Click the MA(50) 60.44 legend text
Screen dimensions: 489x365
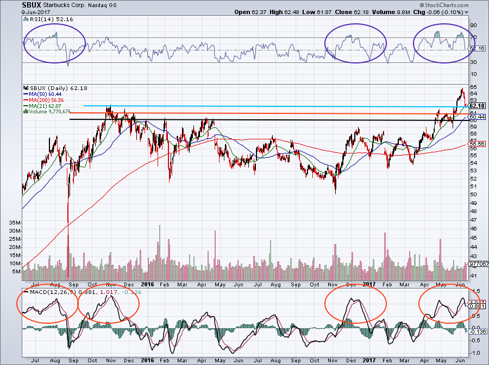[45, 94]
